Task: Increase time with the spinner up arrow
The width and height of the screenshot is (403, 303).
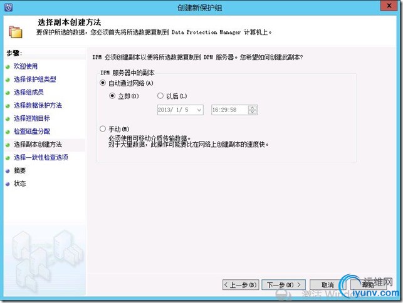Action: point(253,108)
